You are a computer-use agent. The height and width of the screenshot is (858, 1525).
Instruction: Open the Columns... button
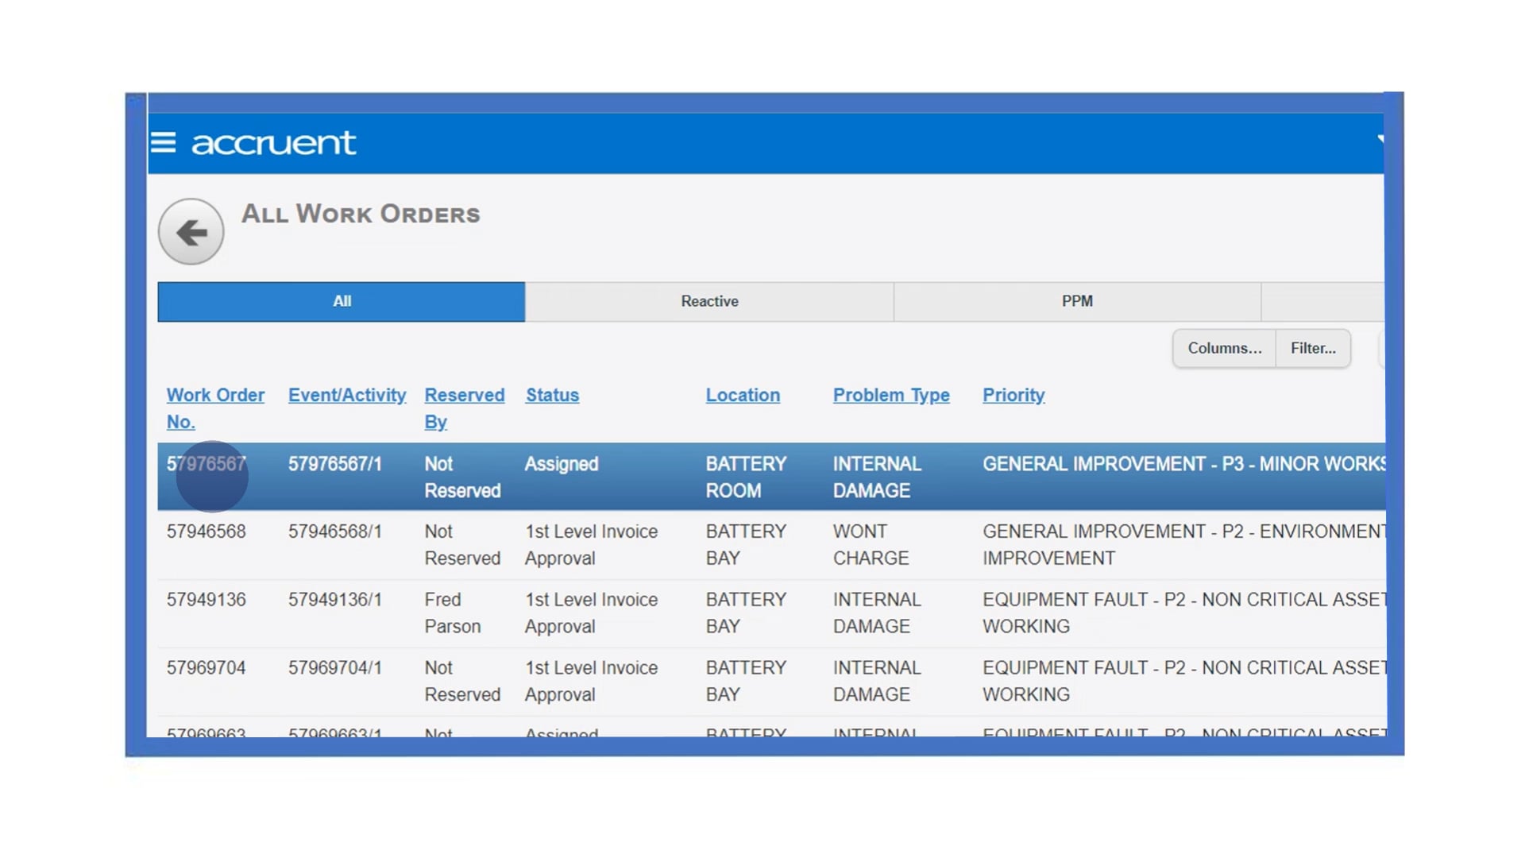coord(1224,349)
